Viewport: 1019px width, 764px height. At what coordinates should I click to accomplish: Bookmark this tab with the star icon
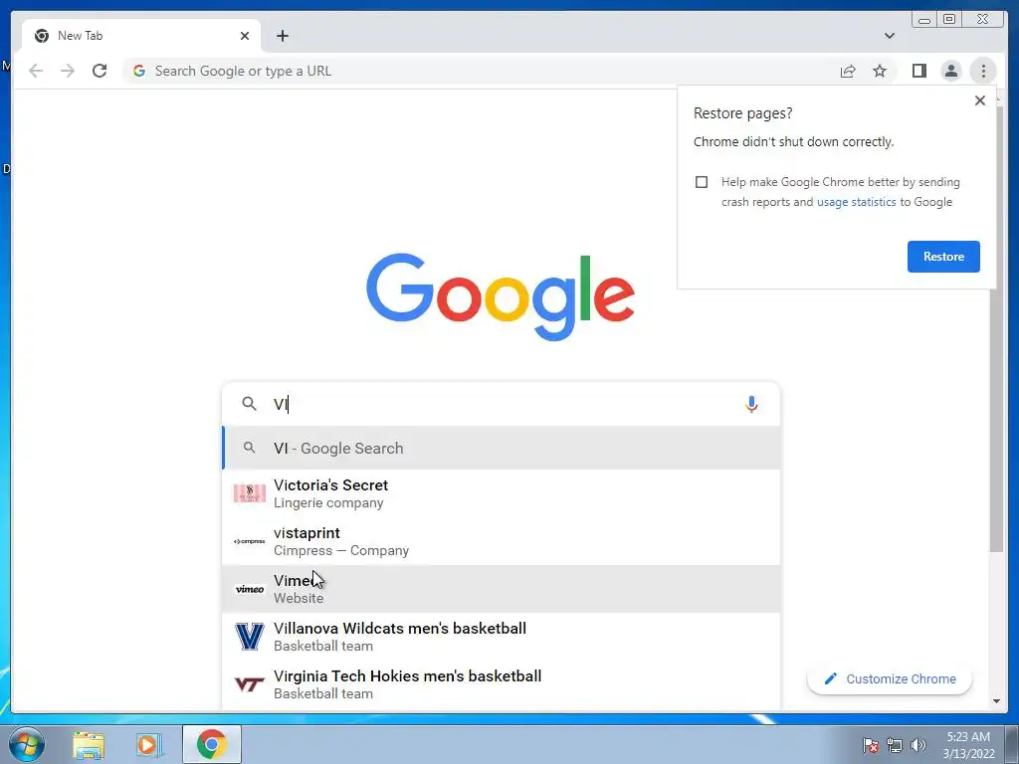point(880,71)
